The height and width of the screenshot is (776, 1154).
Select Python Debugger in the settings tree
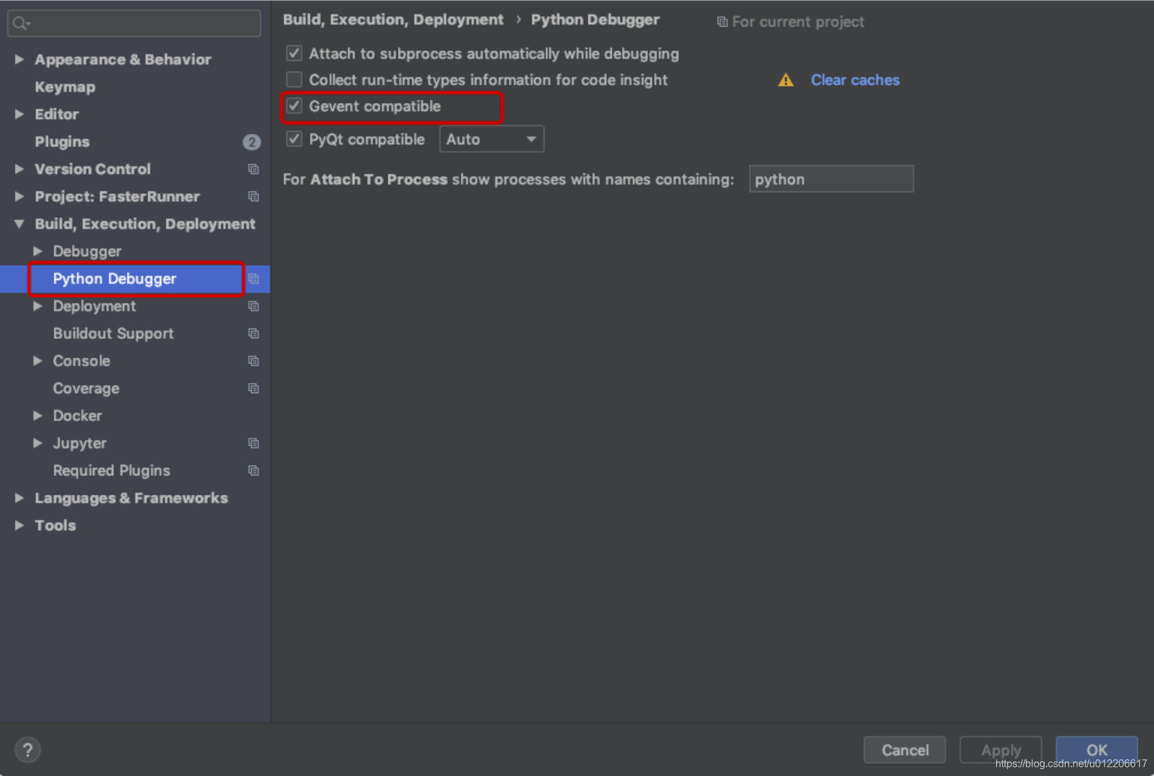click(114, 279)
